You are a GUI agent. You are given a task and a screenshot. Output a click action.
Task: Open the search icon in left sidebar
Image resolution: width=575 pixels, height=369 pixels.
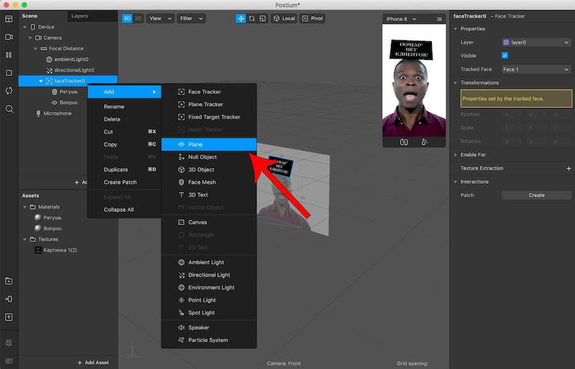(9, 109)
